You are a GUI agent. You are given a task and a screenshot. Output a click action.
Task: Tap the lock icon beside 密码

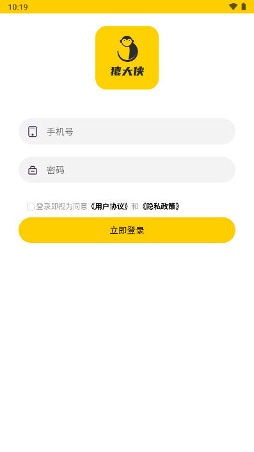click(x=33, y=170)
